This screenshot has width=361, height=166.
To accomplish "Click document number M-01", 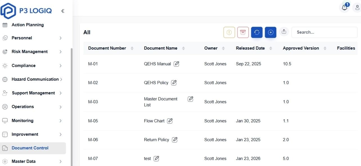I will [93, 64].
